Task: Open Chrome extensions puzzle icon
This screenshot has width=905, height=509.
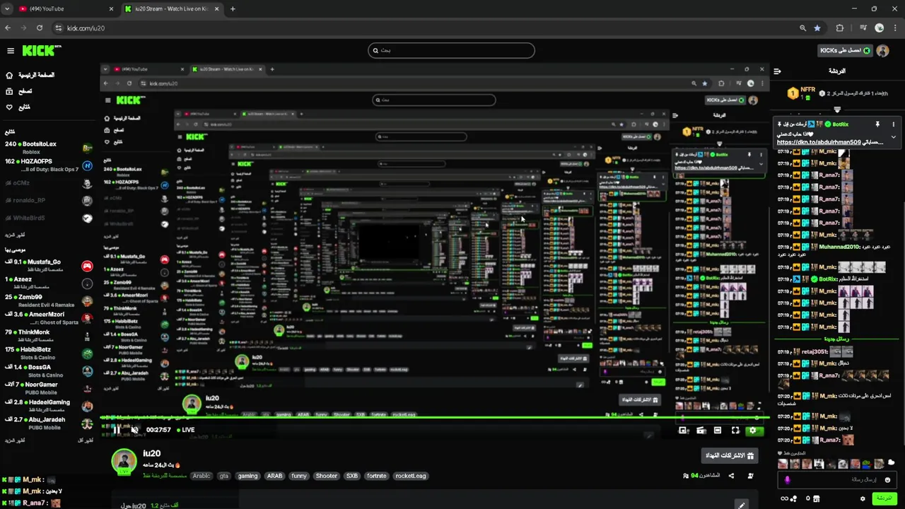Action: click(x=840, y=28)
